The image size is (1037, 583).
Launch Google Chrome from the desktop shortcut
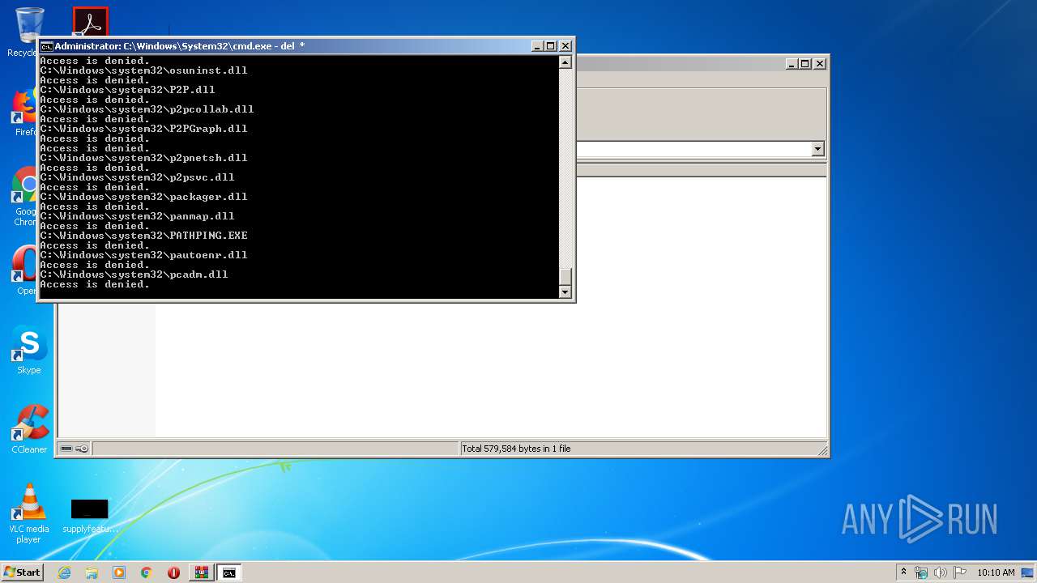(x=27, y=196)
